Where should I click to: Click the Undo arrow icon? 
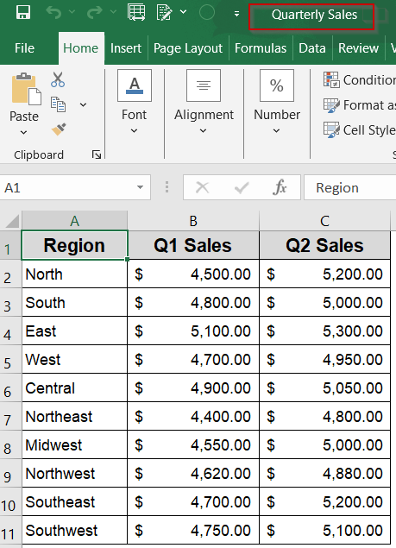pyautogui.click(x=53, y=13)
